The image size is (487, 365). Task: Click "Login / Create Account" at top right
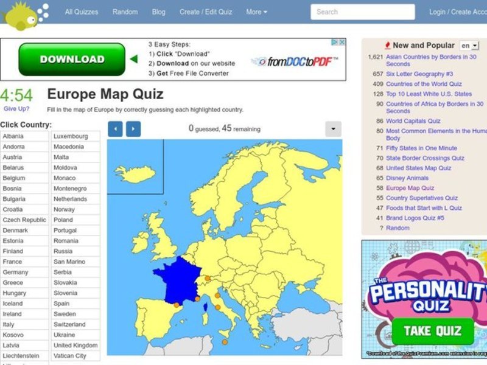[460, 12]
